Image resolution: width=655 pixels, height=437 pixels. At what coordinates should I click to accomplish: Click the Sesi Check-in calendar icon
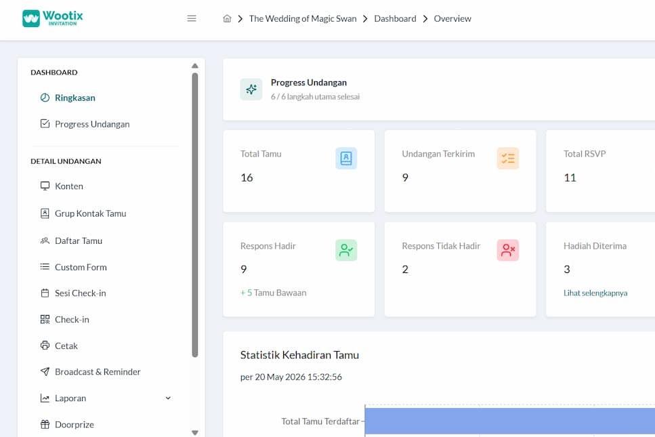click(45, 293)
